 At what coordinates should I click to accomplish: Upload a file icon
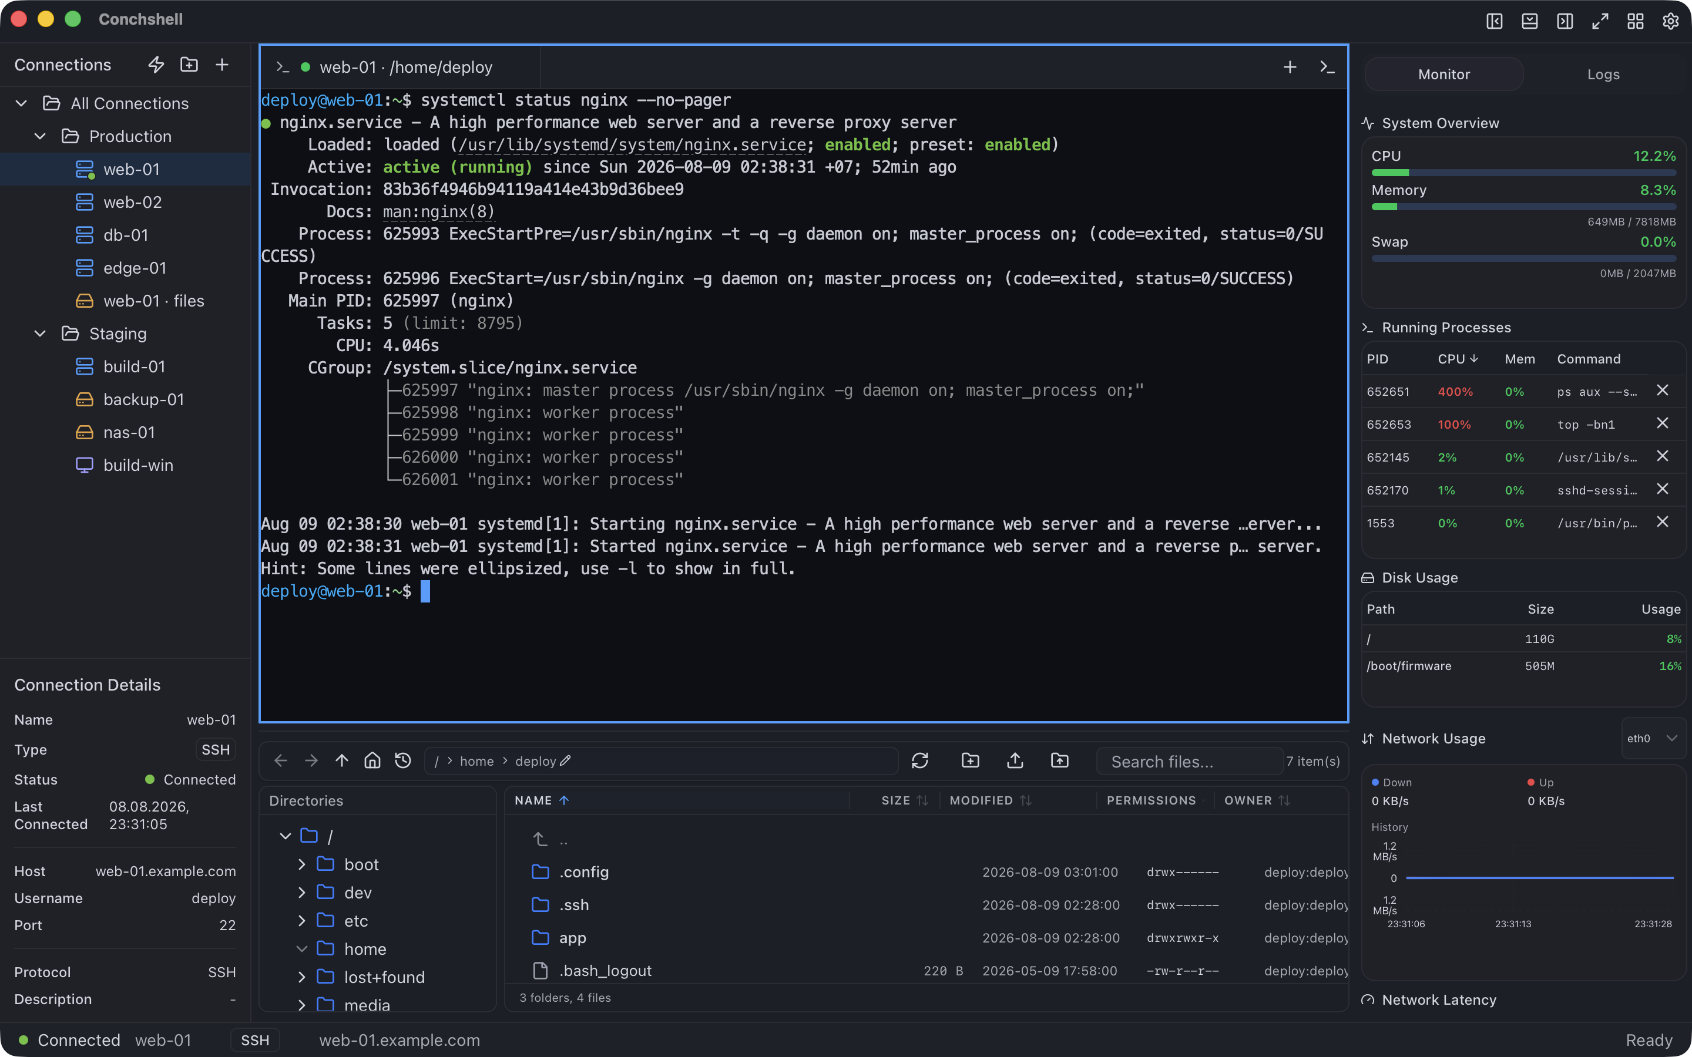pyautogui.click(x=1015, y=760)
